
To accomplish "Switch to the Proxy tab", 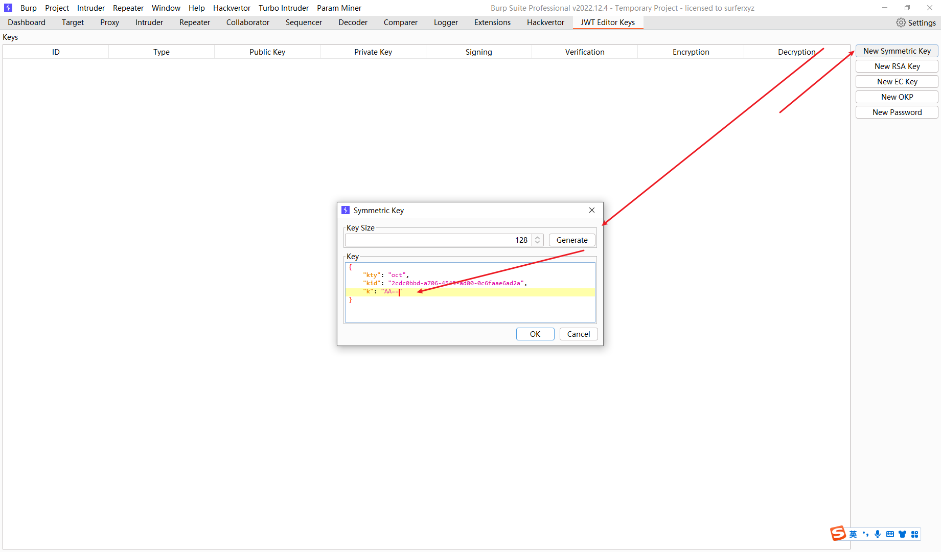I will pyautogui.click(x=109, y=22).
